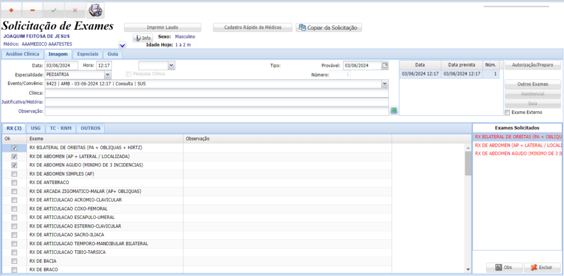The image size is (564, 276).
Task: Click Excluir button with red X icon
Action: coord(542,267)
